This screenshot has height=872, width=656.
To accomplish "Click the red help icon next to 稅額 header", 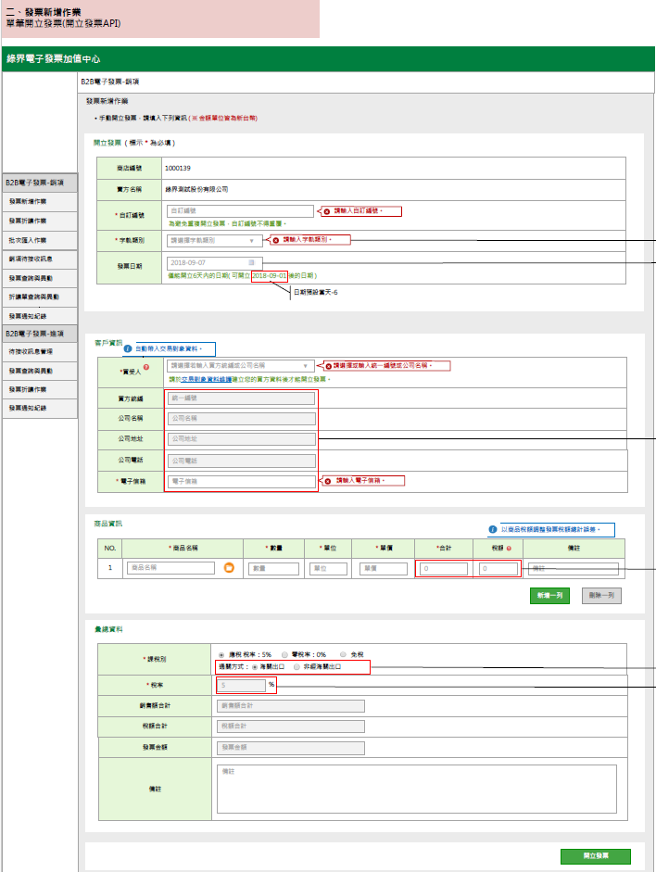I will point(510,548).
